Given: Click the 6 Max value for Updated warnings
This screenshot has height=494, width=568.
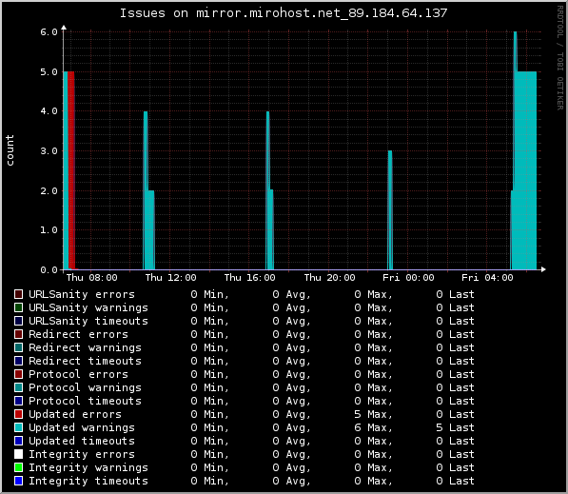Looking at the screenshot, I should [373, 427].
